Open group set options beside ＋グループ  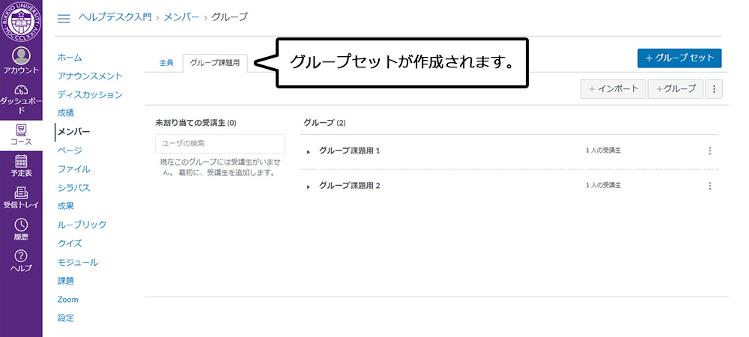[x=714, y=89]
